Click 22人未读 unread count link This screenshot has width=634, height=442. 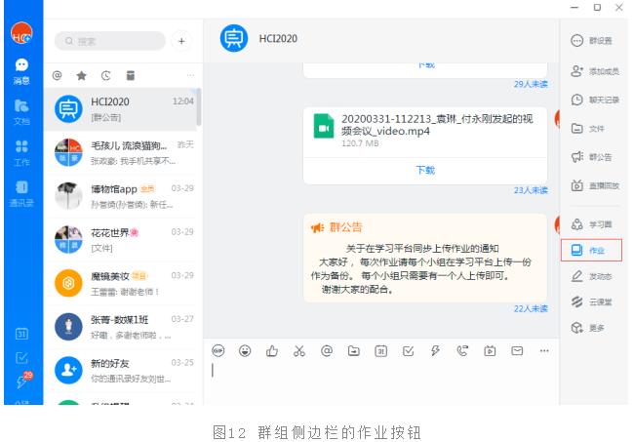click(x=530, y=308)
